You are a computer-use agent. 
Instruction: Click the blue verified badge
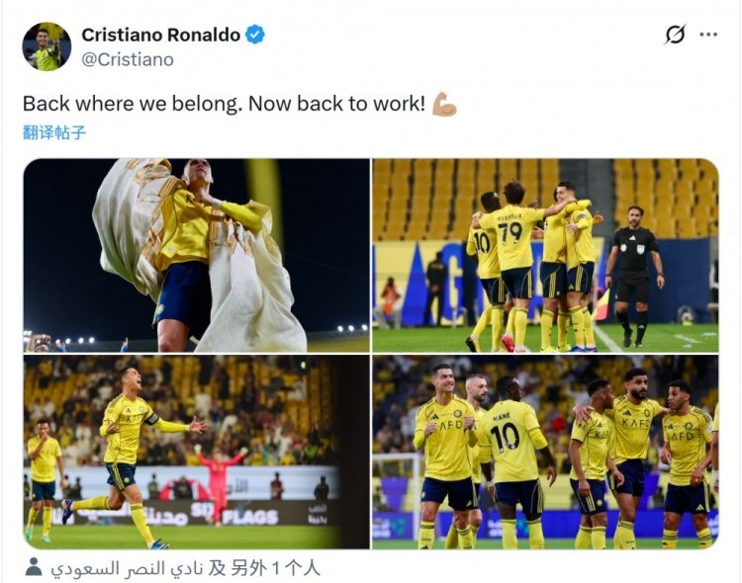coord(255,35)
